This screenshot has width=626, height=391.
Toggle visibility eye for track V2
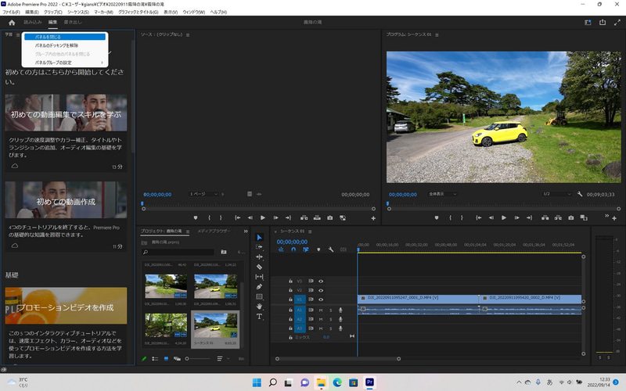click(x=321, y=290)
